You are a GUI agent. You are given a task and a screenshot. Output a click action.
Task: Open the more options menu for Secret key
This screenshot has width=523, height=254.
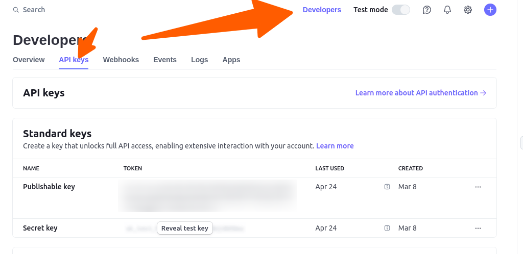(478, 228)
